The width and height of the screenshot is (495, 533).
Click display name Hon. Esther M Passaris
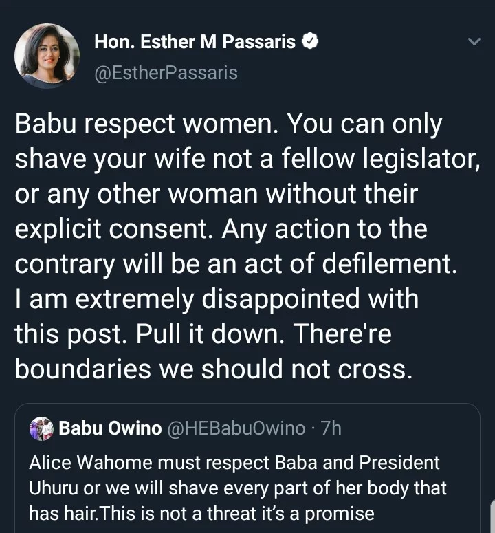pyautogui.click(x=195, y=42)
